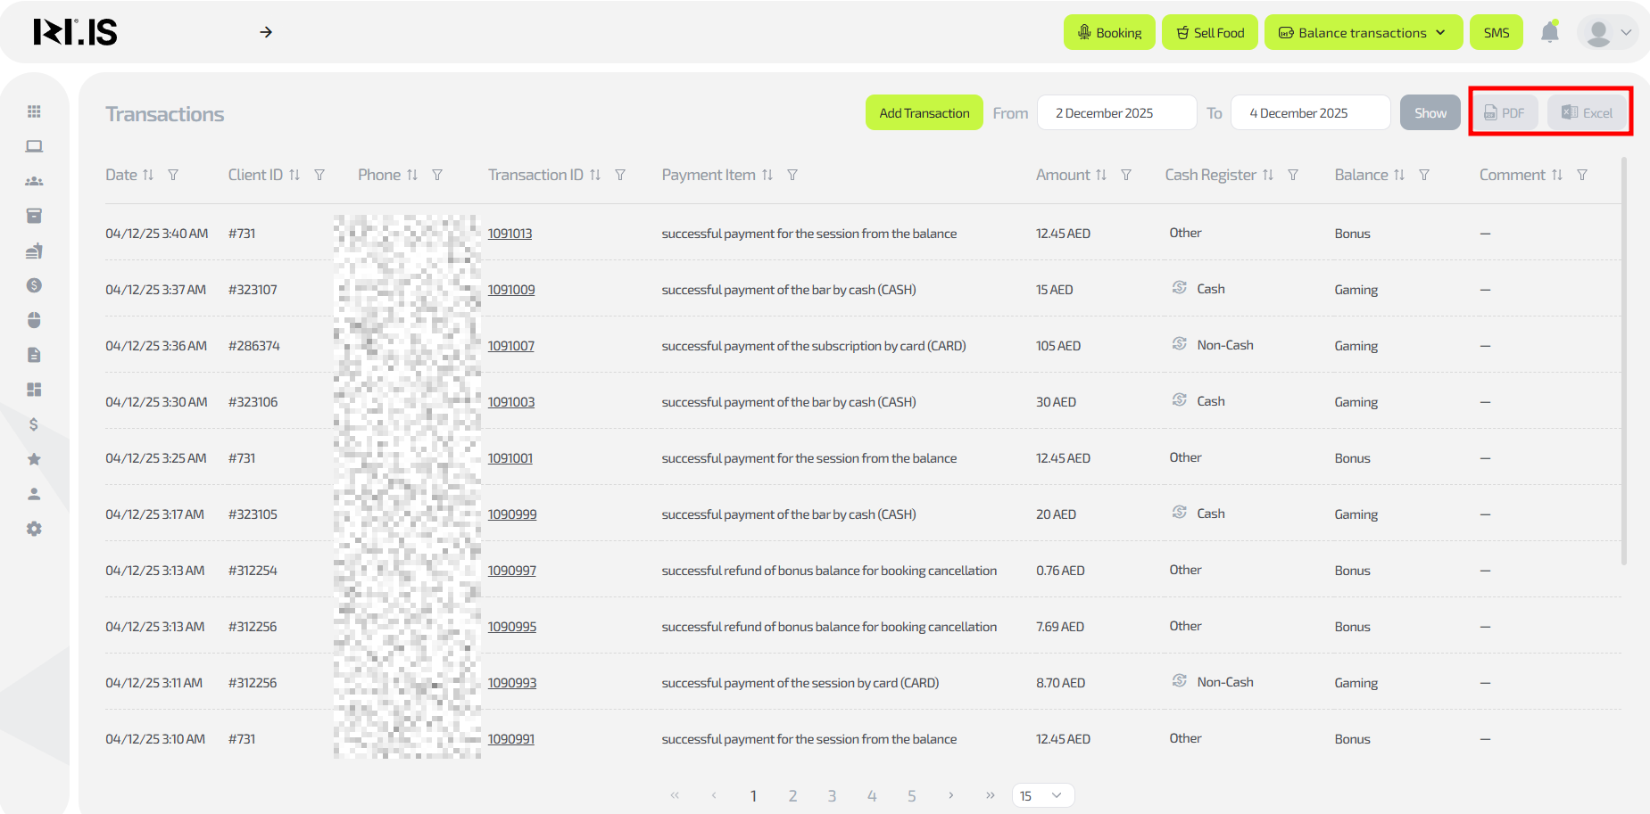Expand the user profile avatar menu
This screenshot has height=814, width=1650.
[1608, 33]
